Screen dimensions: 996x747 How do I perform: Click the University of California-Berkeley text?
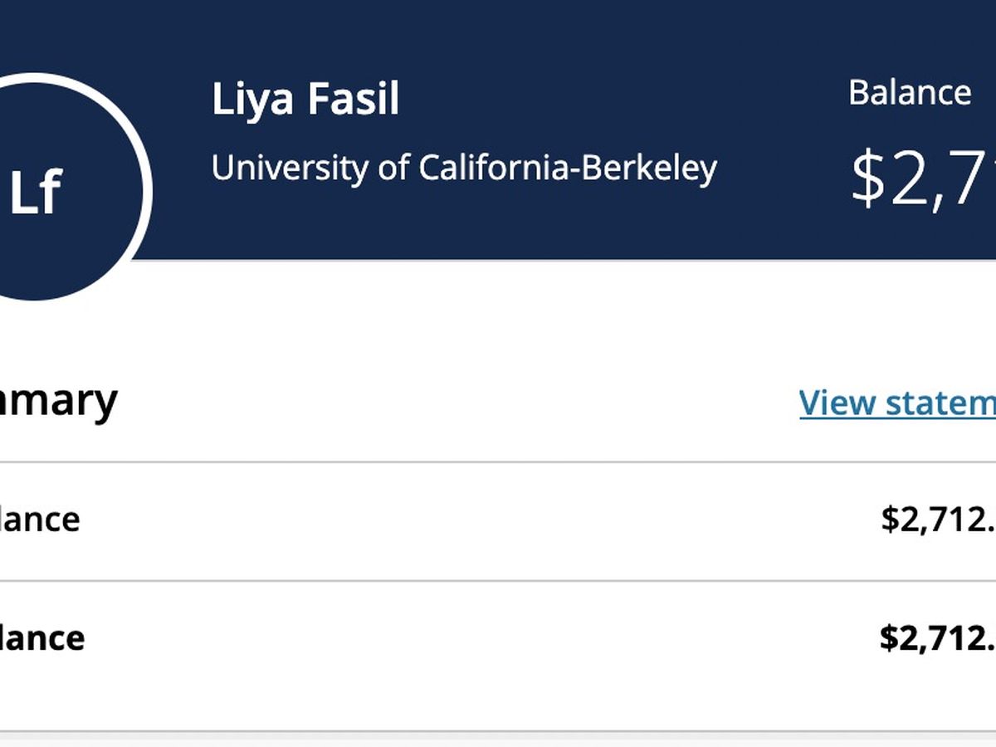pos(463,168)
